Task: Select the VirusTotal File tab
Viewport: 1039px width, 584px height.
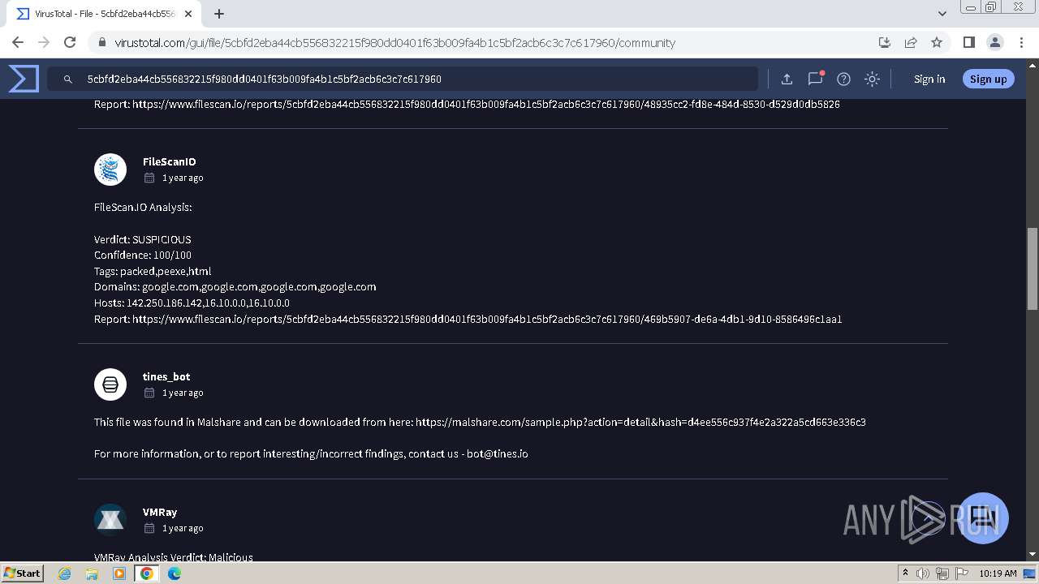Action: pos(104,14)
